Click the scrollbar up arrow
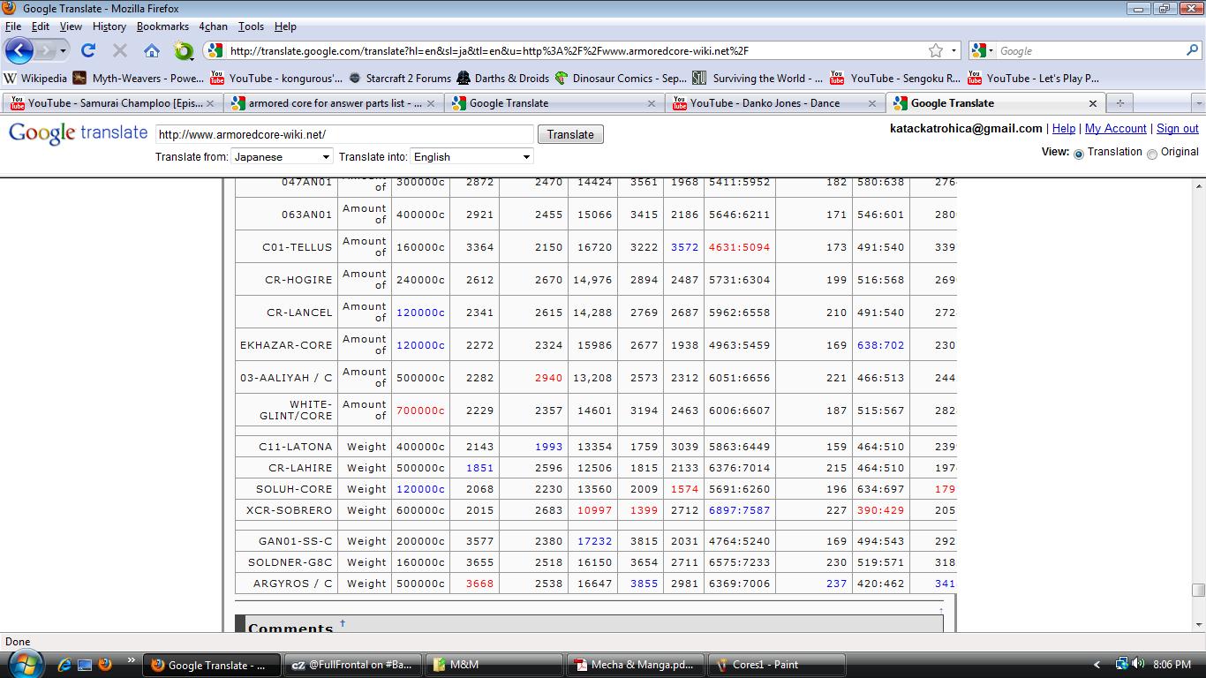The image size is (1206, 678). tap(1198, 186)
